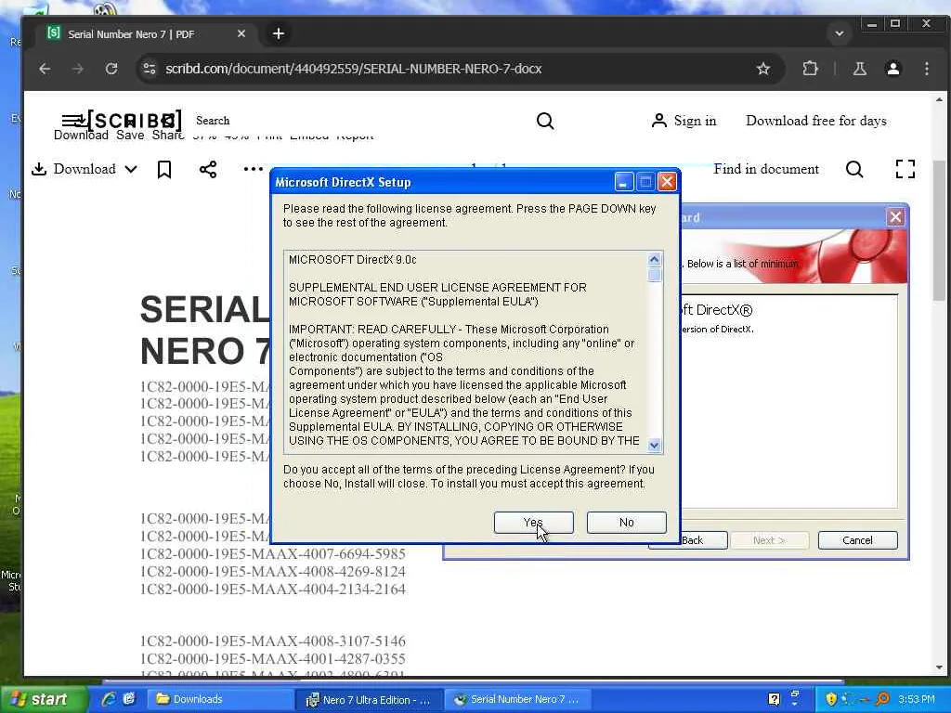Click serial 1C82-0000-19E5-MAAX-4008-3107-5146
951x713 pixels.
[x=273, y=641]
